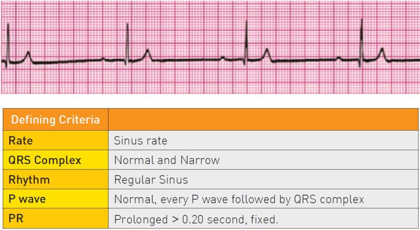Image resolution: width=420 pixels, height=230 pixels.
Task: Click the Normal and Narrow text
Action: 167,160
